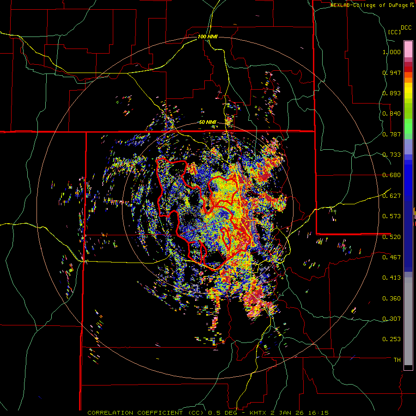Click the TH threshold label
Viewport: 416px width, 416px height.
(397, 360)
